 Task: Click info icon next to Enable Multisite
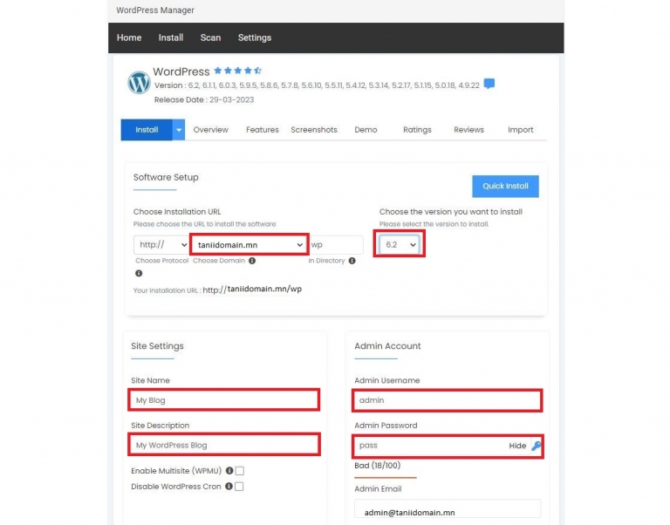[x=229, y=470]
